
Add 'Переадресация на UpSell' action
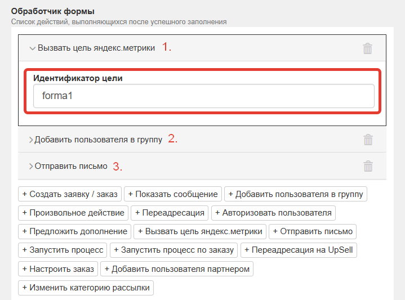tap(299, 249)
